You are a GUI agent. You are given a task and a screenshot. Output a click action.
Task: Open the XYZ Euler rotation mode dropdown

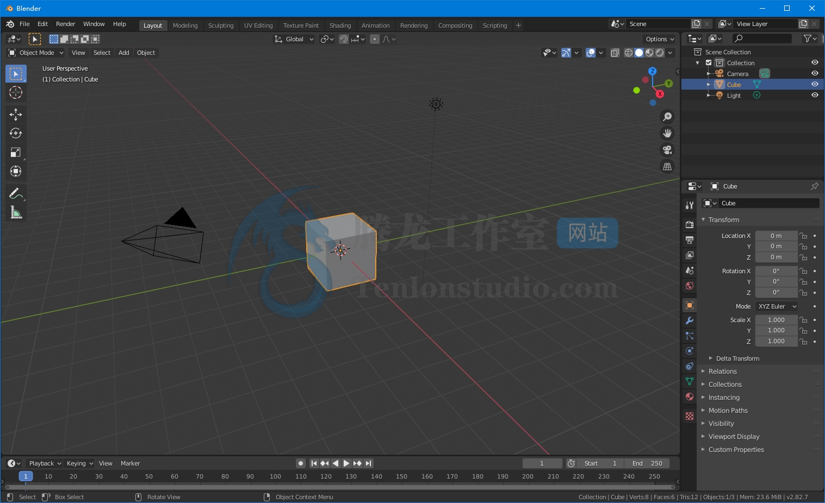[777, 306]
